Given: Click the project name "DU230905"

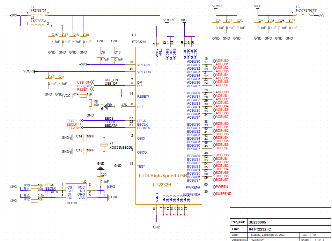Looking at the screenshot, I should click(x=257, y=222).
